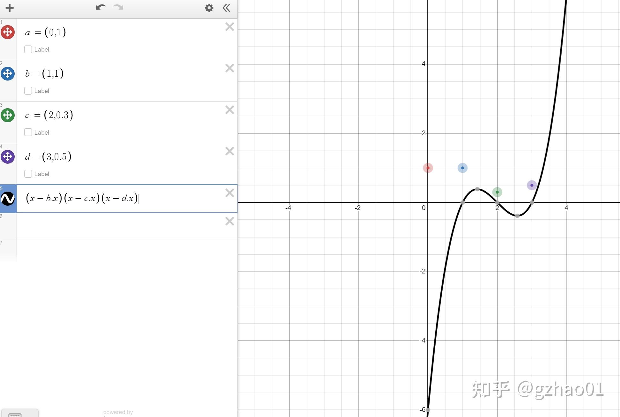Viewport: 620px width, 417px height.
Task: Open graph settings gear icon
Action: [209, 8]
